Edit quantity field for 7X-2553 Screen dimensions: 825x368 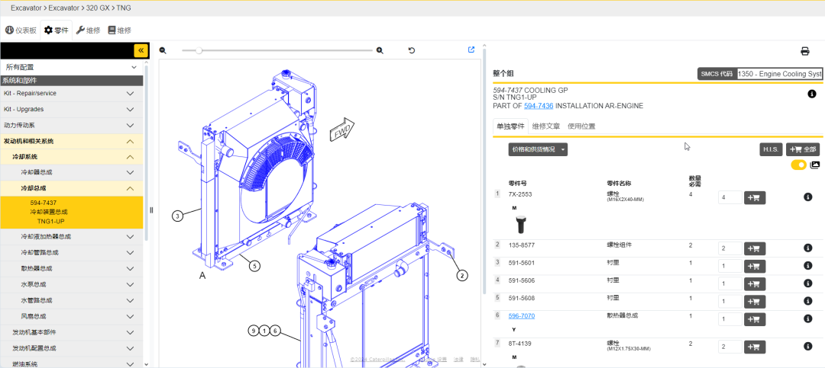tap(730, 198)
